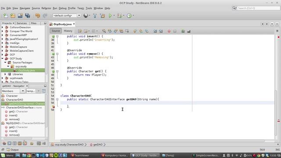281x158 pixels.
Task: Click the Shift Line Right icon
Action: [161, 31]
